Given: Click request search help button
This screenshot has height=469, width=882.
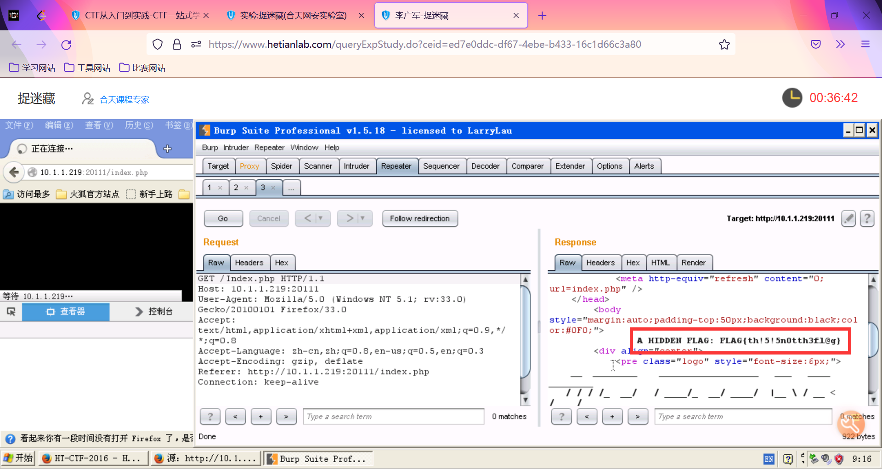Looking at the screenshot, I should tap(210, 417).
